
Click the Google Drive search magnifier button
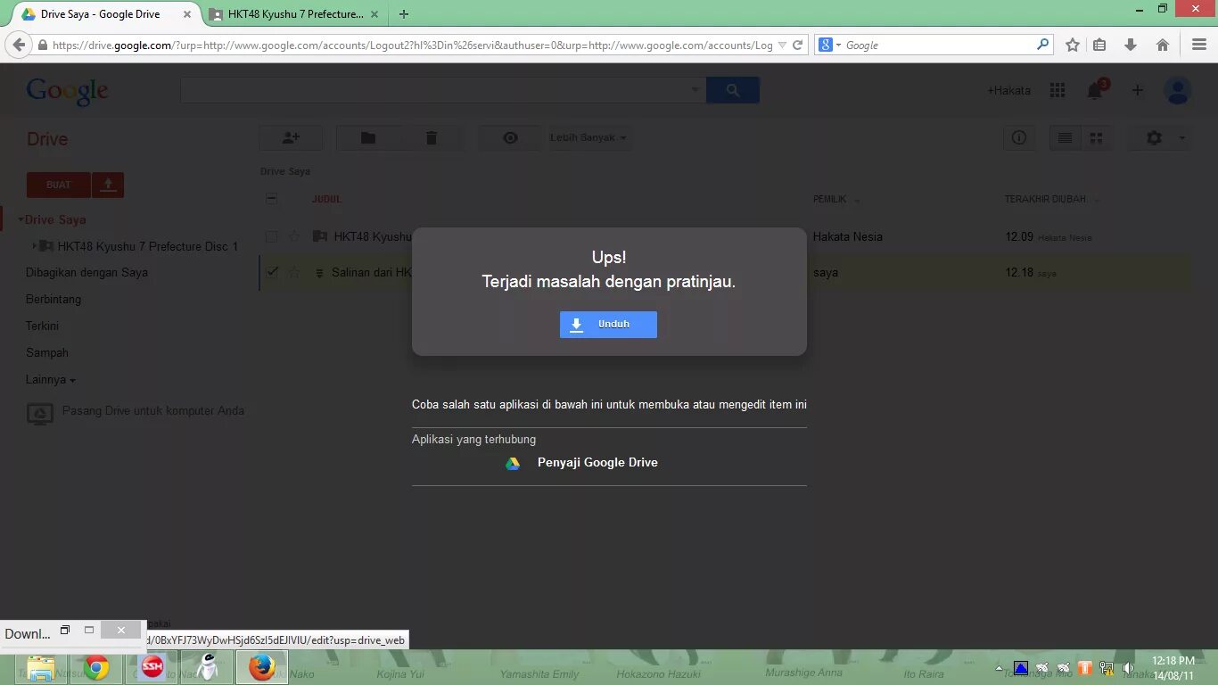click(x=733, y=90)
